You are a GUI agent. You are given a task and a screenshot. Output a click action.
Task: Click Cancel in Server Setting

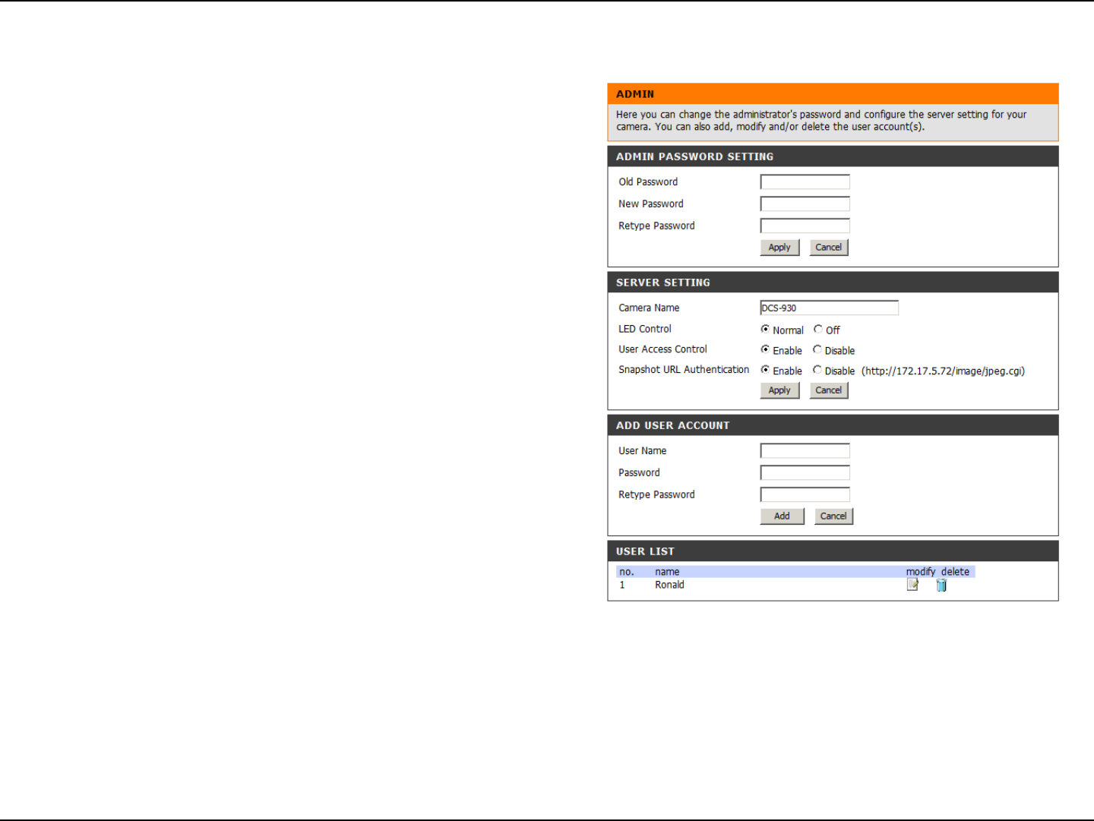(828, 390)
